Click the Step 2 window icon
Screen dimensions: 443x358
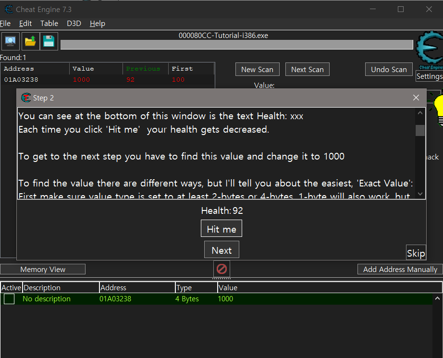click(x=26, y=98)
